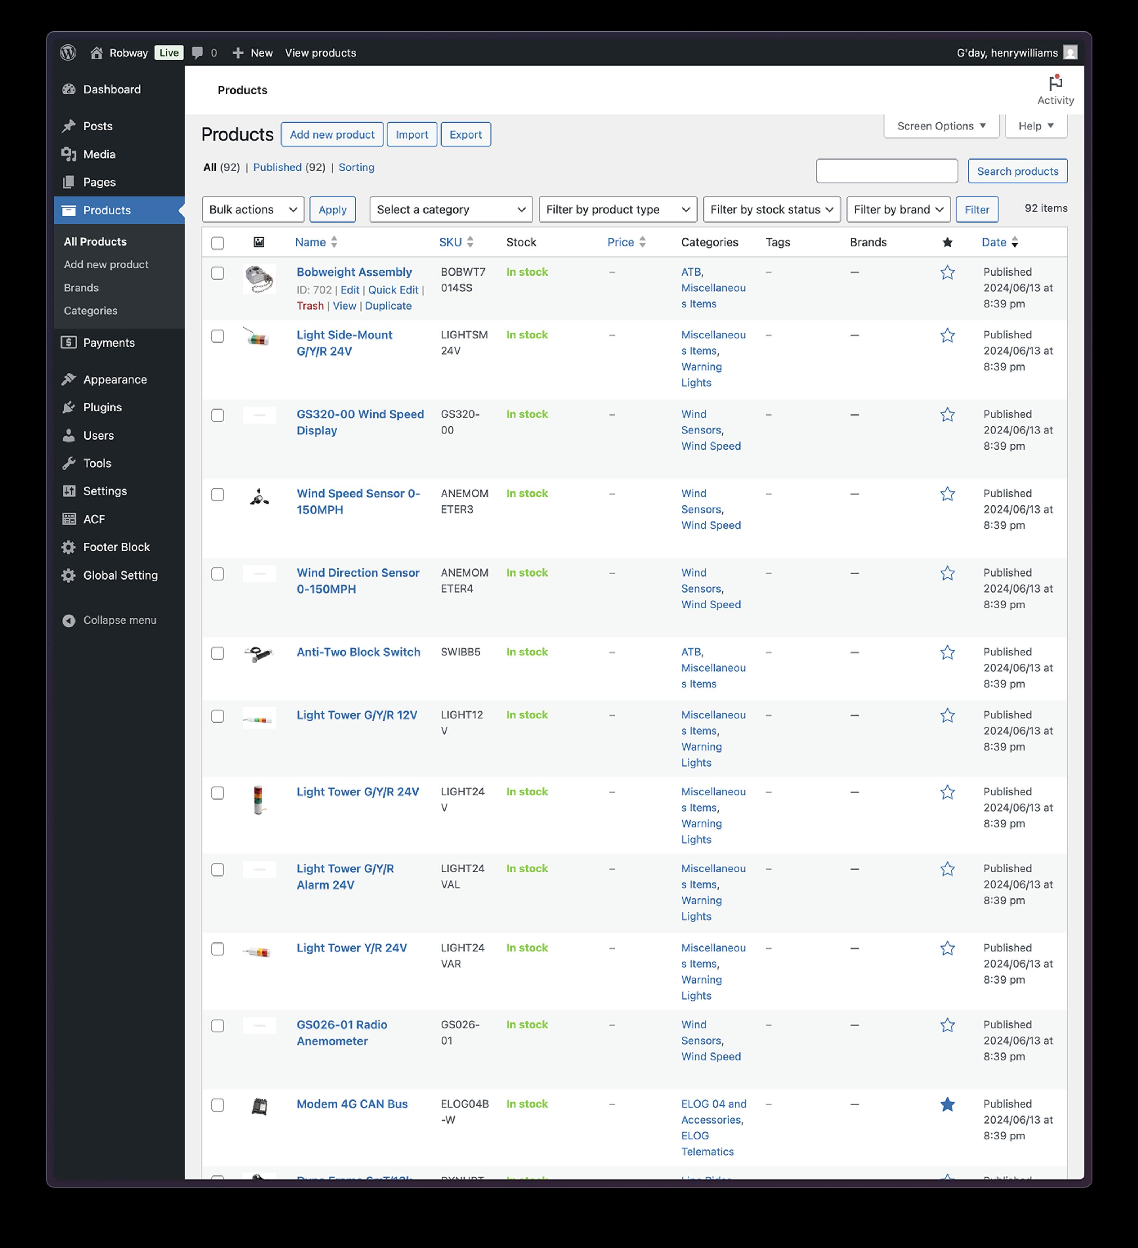Click the WordPress logo icon
Screen dimensions: 1138x1248
tap(68, 53)
